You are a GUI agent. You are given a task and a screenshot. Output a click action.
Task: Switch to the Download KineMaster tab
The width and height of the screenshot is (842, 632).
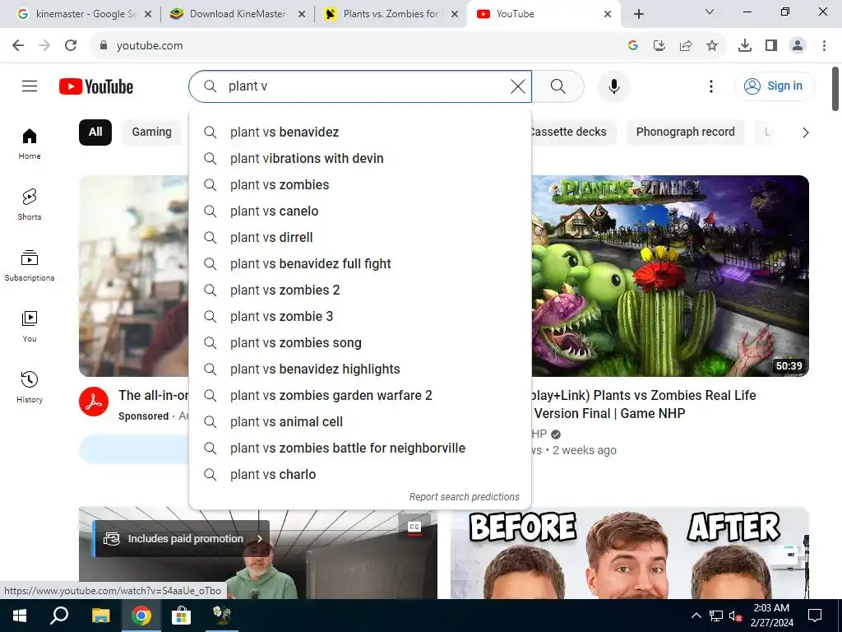click(x=236, y=14)
